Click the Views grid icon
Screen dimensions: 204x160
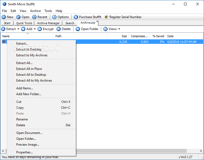pyautogui.click(x=105, y=29)
